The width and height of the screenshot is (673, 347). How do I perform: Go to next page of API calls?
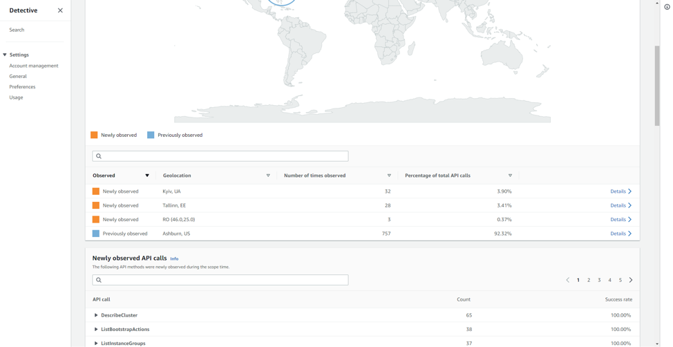[631, 280]
